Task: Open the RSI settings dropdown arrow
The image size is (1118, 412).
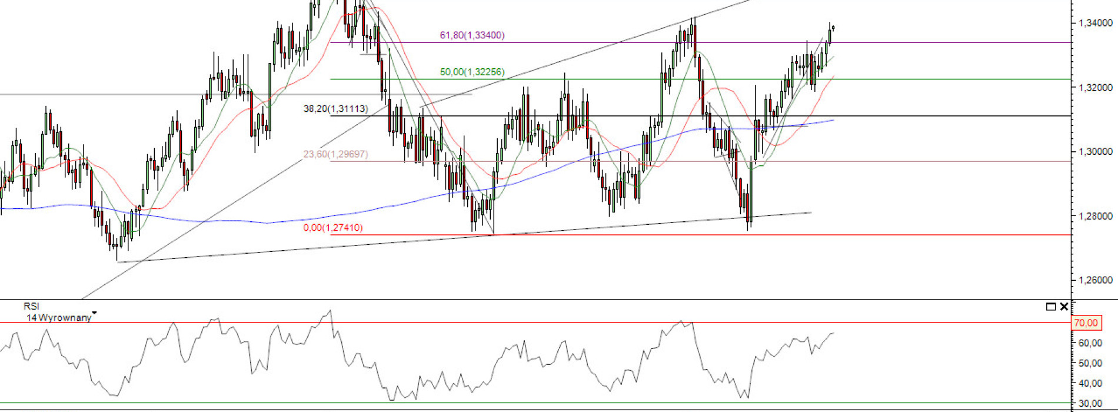Action: (x=95, y=313)
